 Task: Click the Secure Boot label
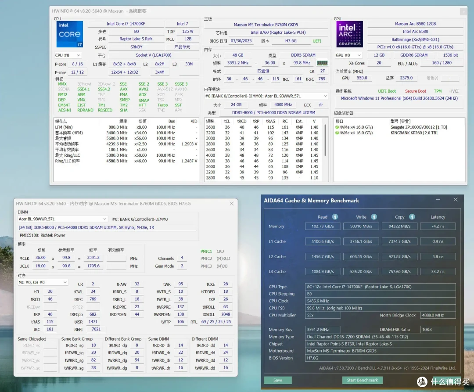pyautogui.click(x=416, y=91)
